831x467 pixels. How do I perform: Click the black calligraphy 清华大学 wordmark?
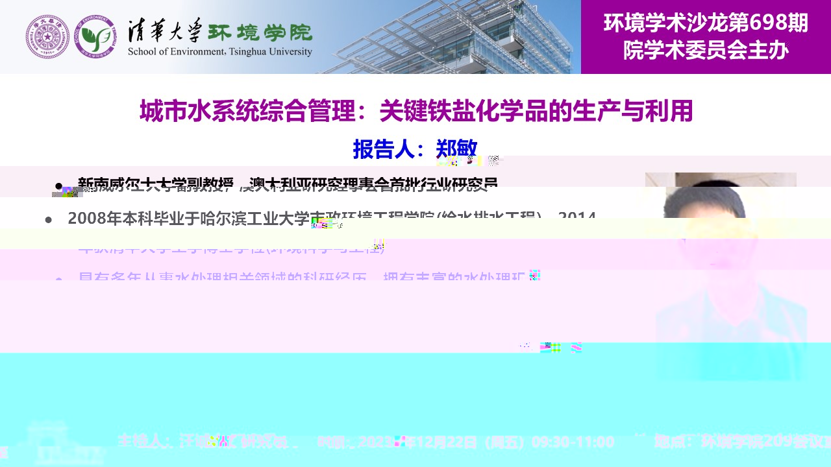click(165, 30)
